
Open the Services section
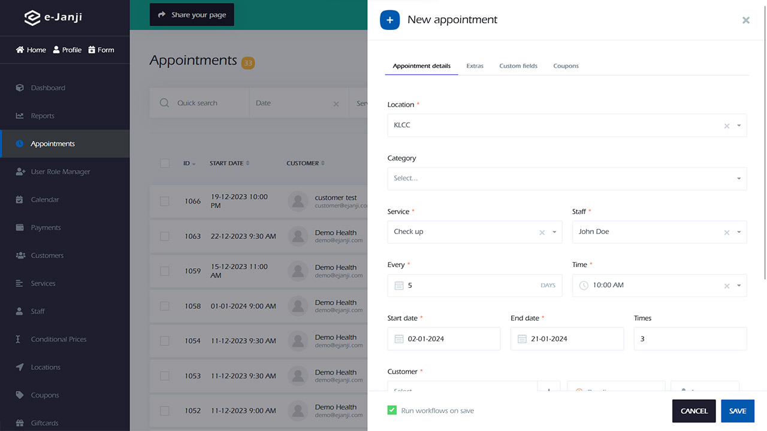[65, 284]
